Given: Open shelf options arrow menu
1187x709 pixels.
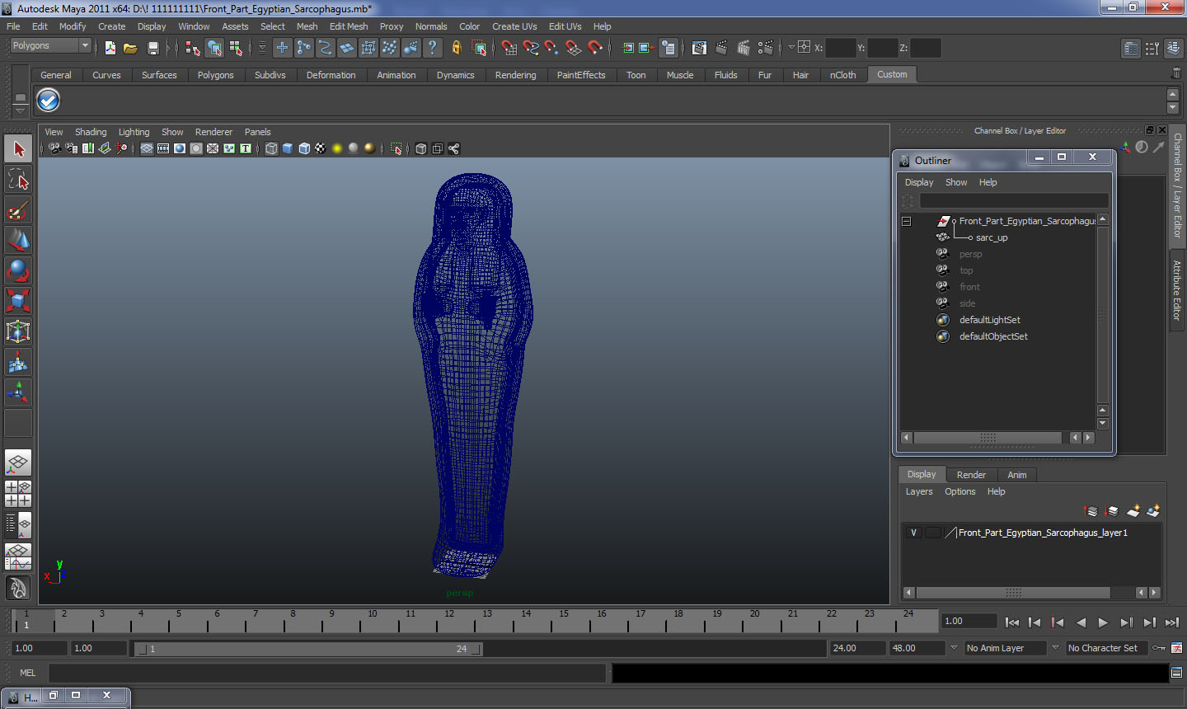Looking at the screenshot, I should [x=20, y=110].
